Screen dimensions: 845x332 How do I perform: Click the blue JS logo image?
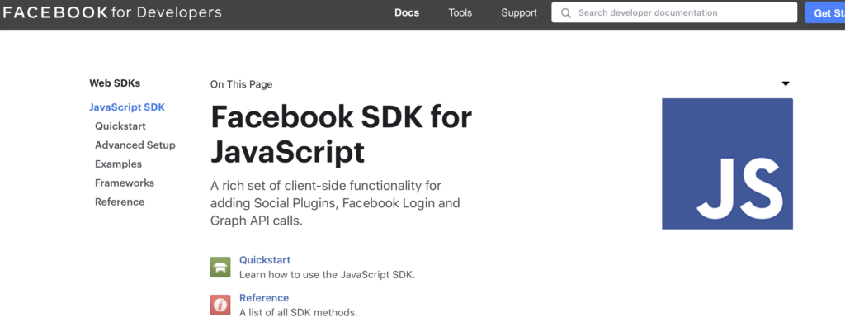[x=727, y=164]
